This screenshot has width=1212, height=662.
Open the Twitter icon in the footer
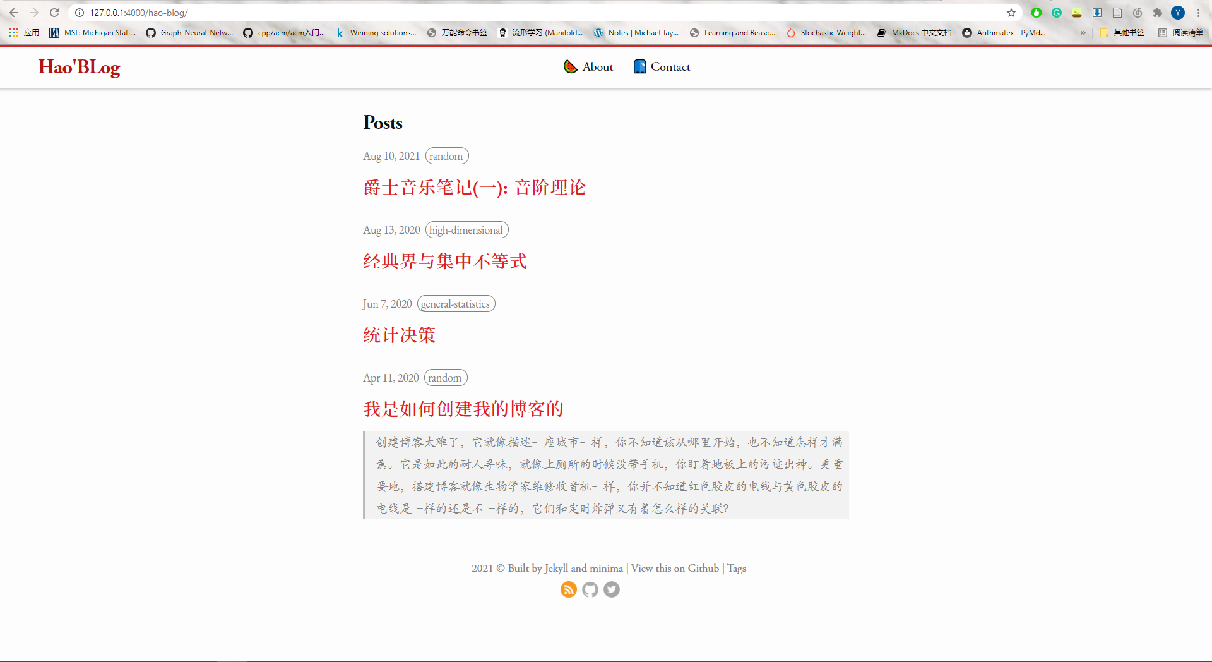[x=611, y=589]
